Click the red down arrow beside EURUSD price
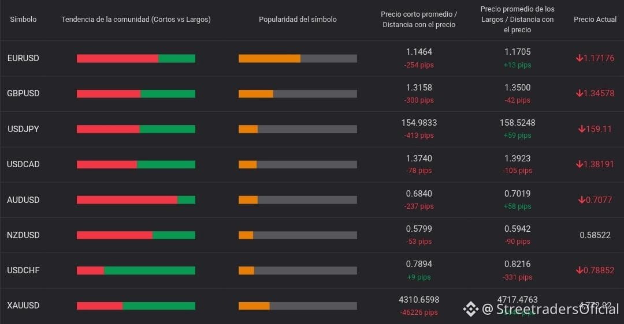 tap(579, 58)
